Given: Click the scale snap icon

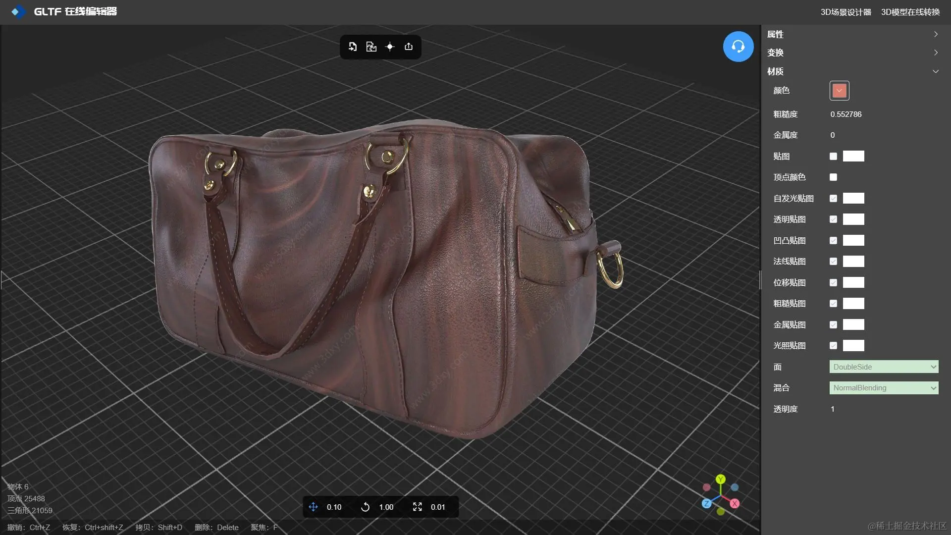Looking at the screenshot, I should 417,507.
